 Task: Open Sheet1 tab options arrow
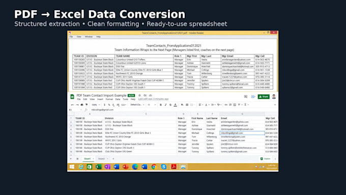[x=93, y=159]
